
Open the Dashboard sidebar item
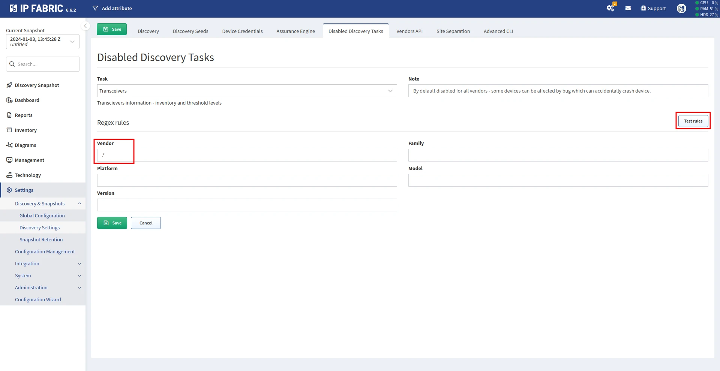(27, 100)
